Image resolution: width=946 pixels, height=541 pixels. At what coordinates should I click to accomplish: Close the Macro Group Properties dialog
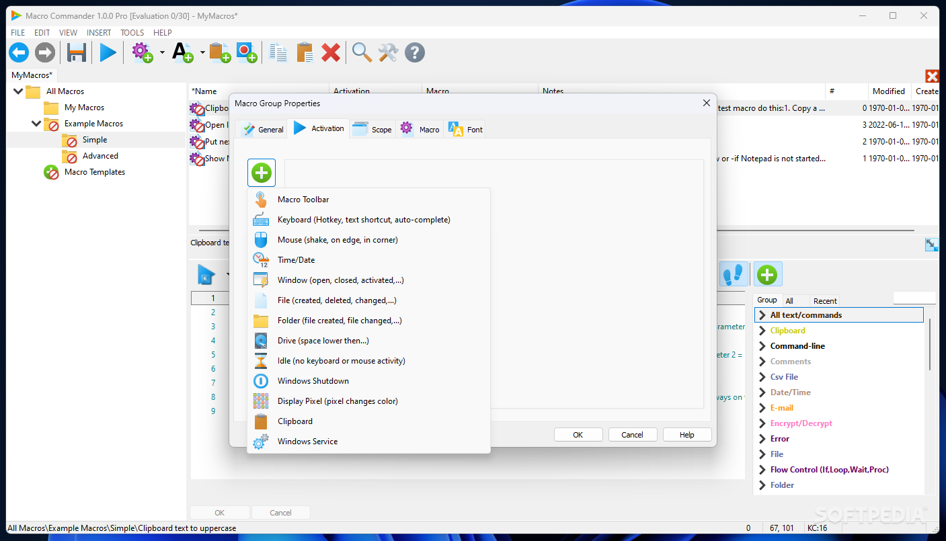pyautogui.click(x=706, y=103)
